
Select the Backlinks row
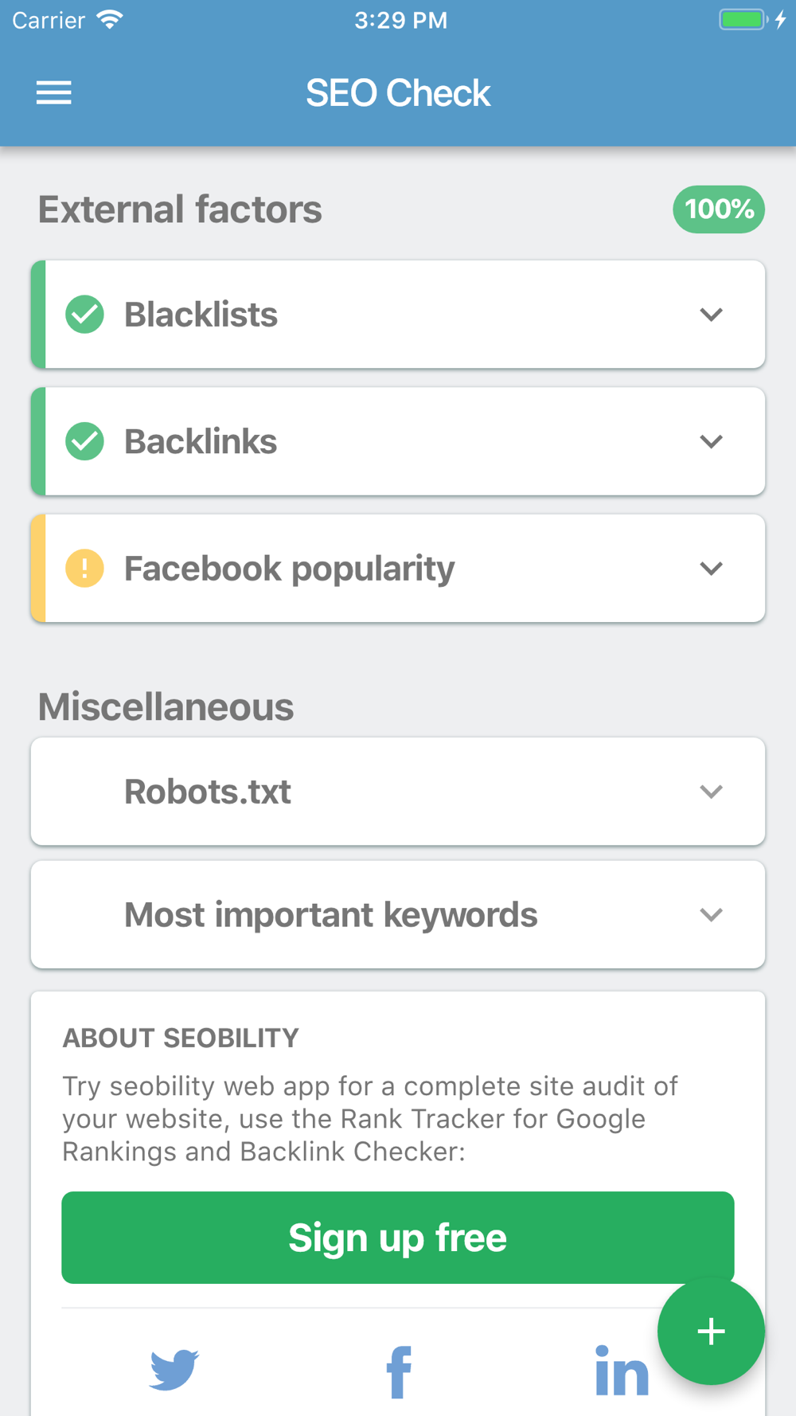[398, 441]
